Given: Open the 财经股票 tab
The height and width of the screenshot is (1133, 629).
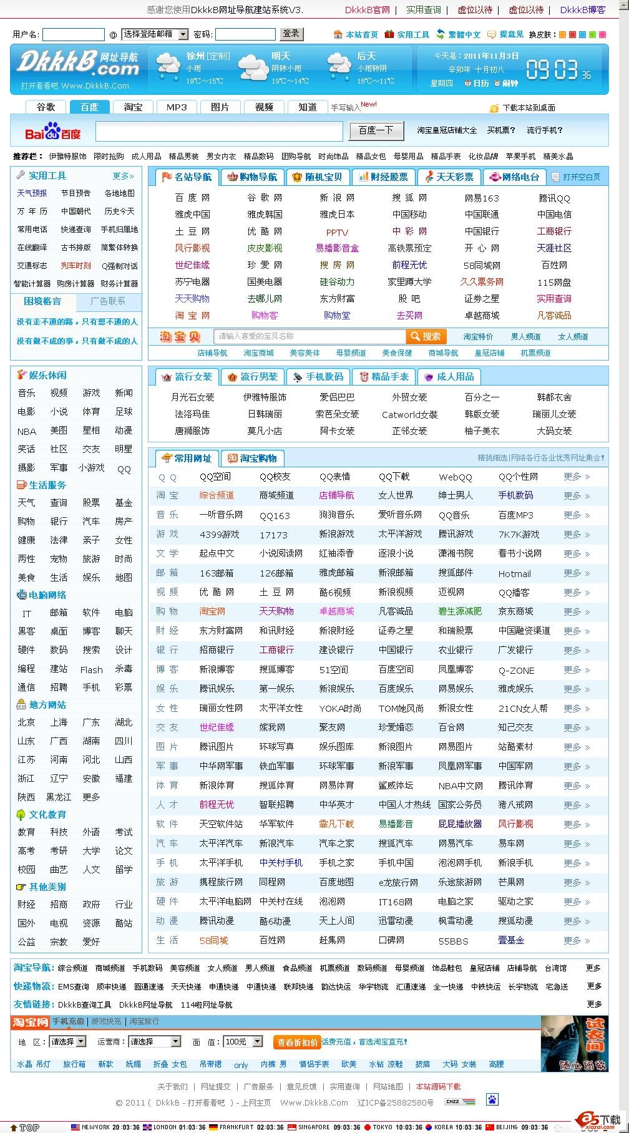Looking at the screenshot, I should click(x=383, y=177).
